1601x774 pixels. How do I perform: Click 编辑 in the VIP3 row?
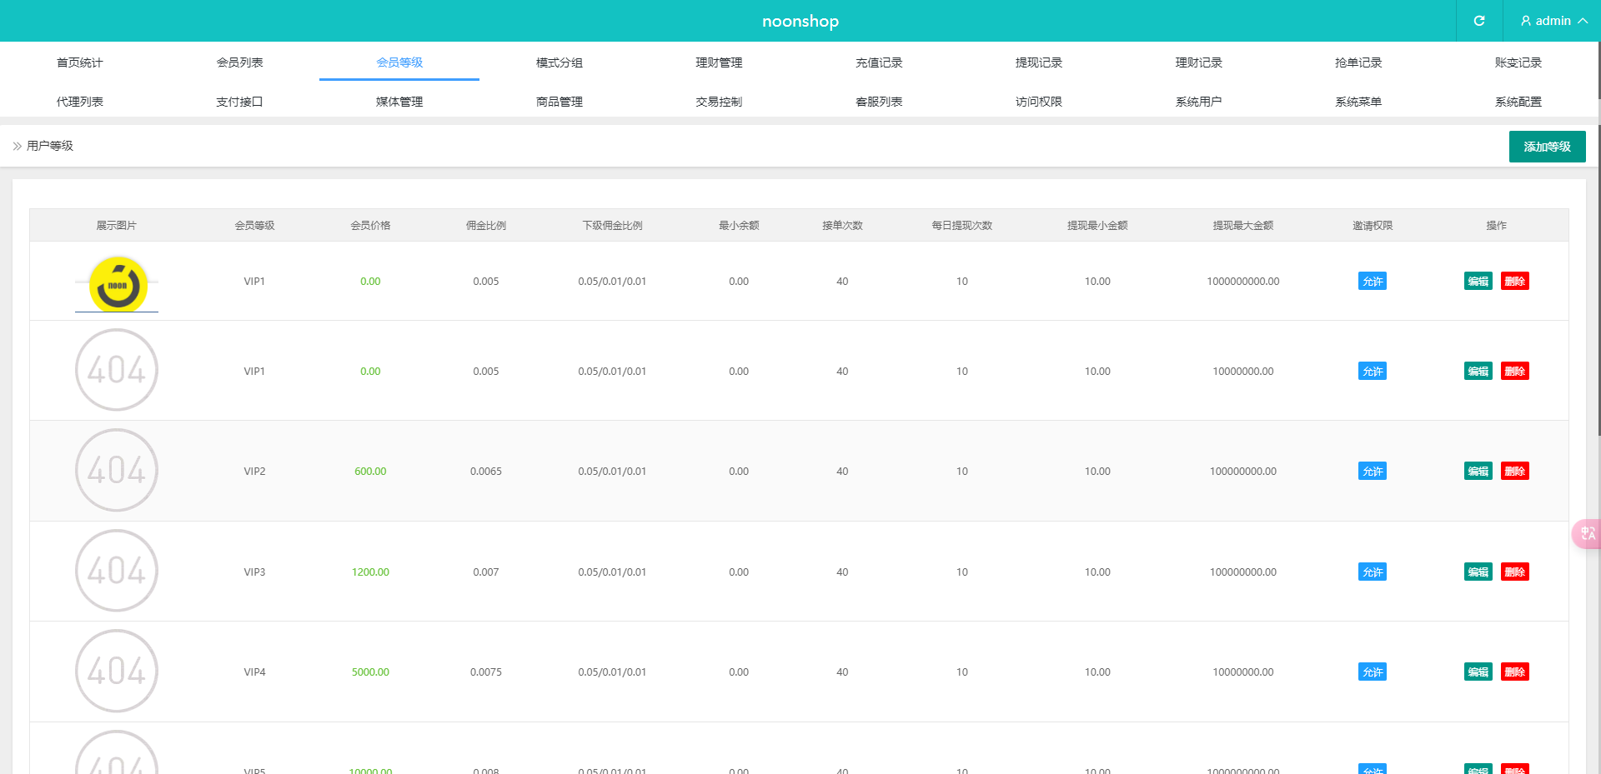click(1478, 572)
